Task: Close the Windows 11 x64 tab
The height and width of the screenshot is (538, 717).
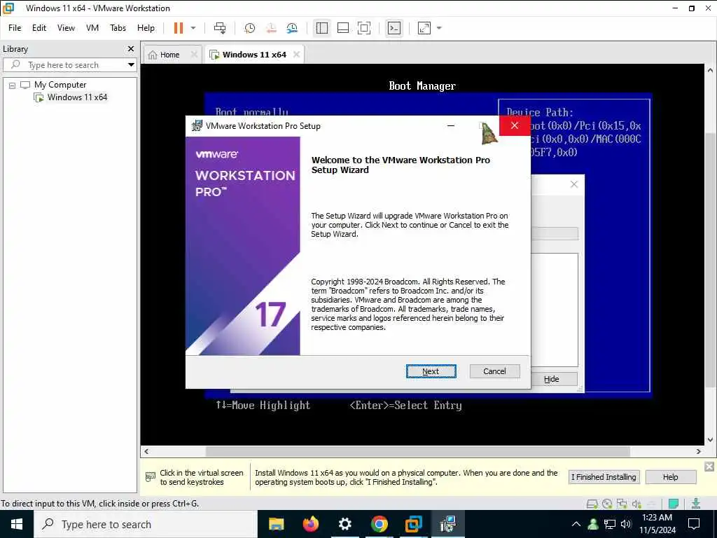Action: (296, 55)
